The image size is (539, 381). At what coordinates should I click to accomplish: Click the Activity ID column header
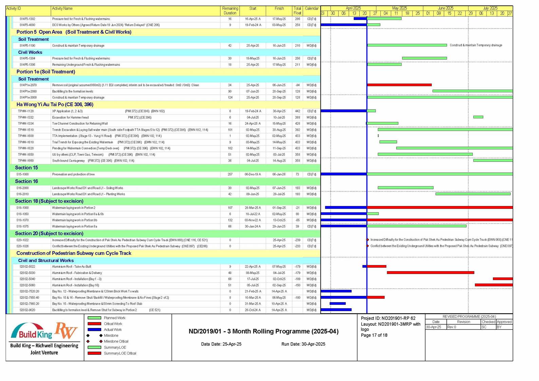(x=28, y=11)
